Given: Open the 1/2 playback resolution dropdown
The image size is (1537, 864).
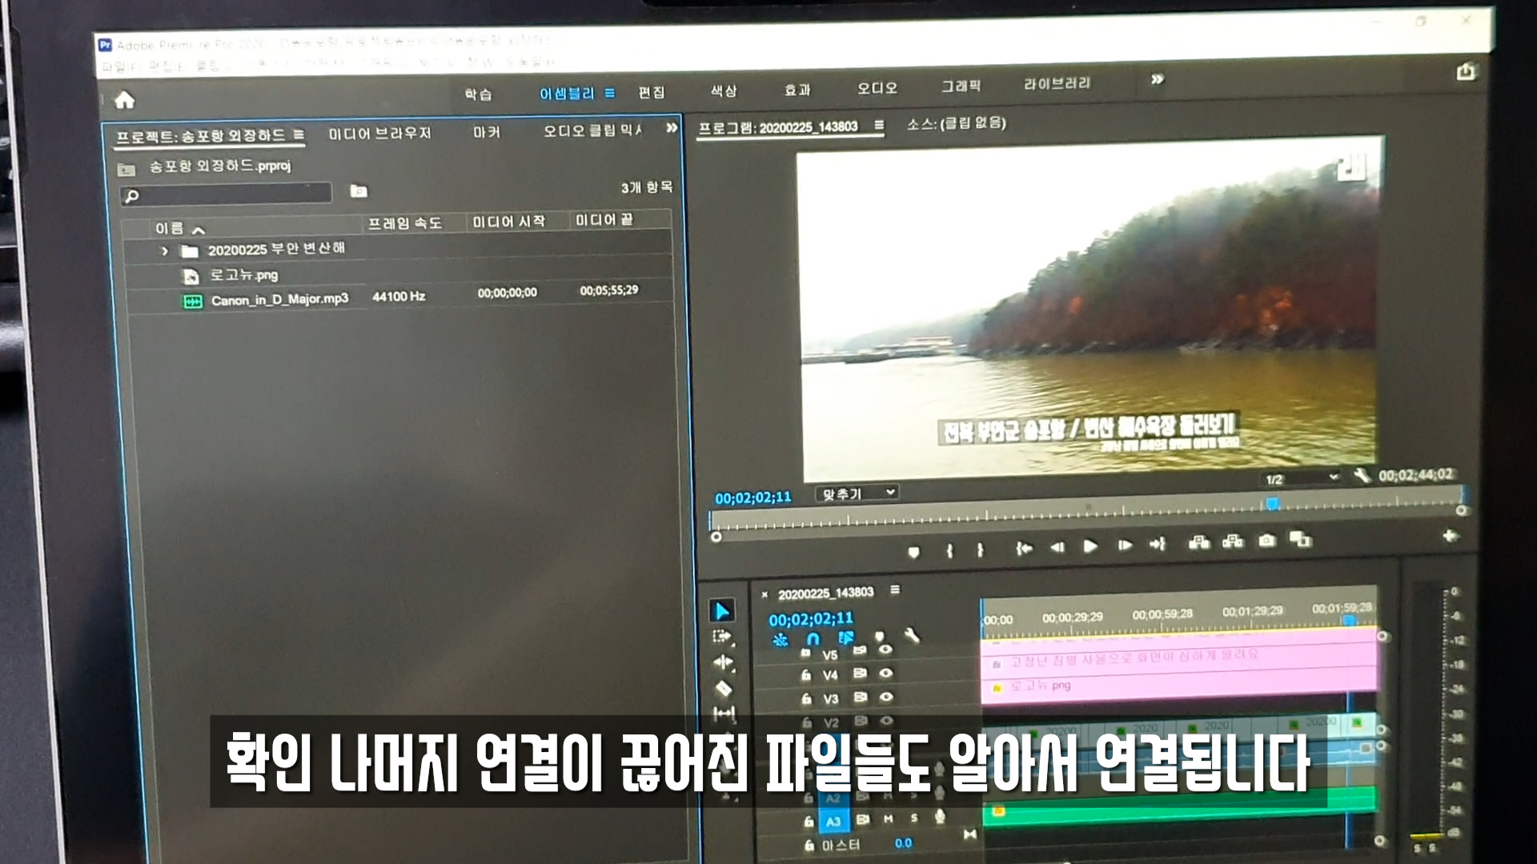Looking at the screenshot, I should pyautogui.click(x=1301, y=478).
